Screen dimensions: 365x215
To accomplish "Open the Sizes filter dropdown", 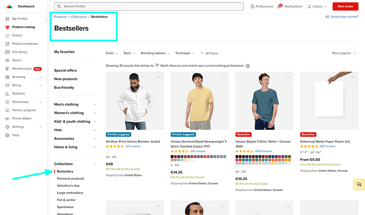I will point(129,53).
